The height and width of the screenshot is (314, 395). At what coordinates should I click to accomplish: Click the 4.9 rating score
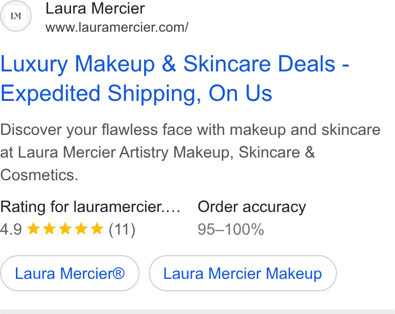tap(11, 229)
